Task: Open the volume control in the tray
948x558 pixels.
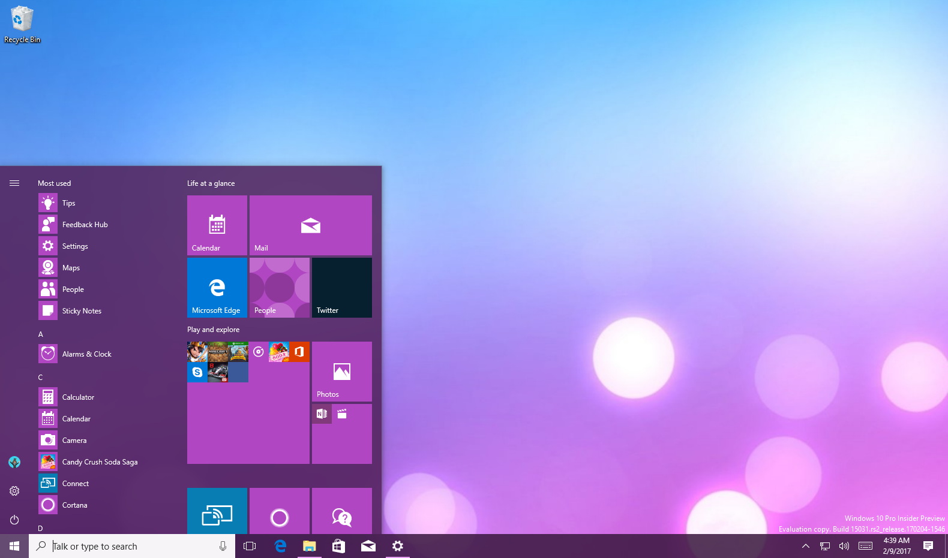Action: tap(844, 546)
